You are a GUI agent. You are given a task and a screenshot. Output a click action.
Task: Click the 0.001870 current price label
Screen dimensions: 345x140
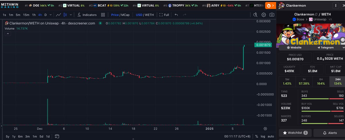click(x=263, y=45)
